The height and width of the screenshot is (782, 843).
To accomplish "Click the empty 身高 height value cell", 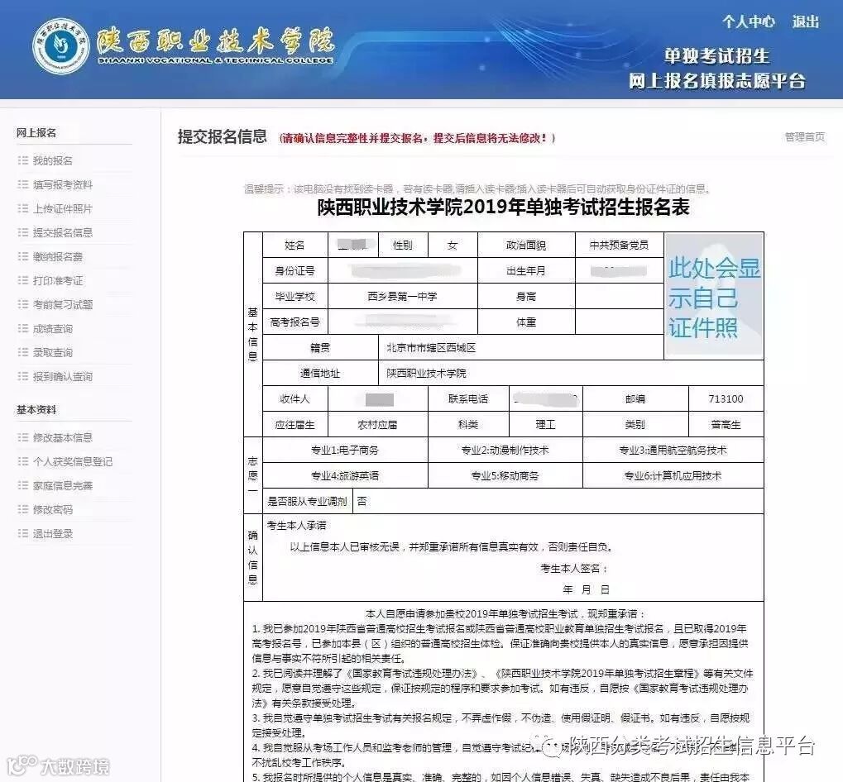I will (620, 297).
